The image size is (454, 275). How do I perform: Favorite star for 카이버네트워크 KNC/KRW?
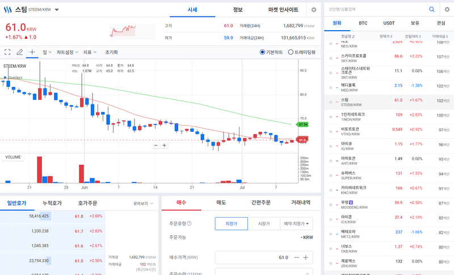click(331, 190)
